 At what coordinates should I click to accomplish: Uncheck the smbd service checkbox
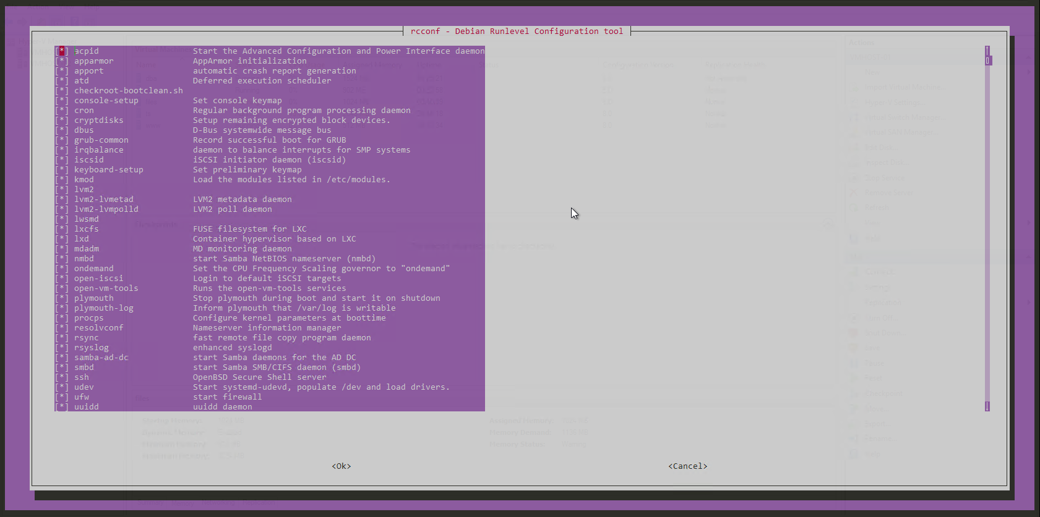tap(62, 368)
